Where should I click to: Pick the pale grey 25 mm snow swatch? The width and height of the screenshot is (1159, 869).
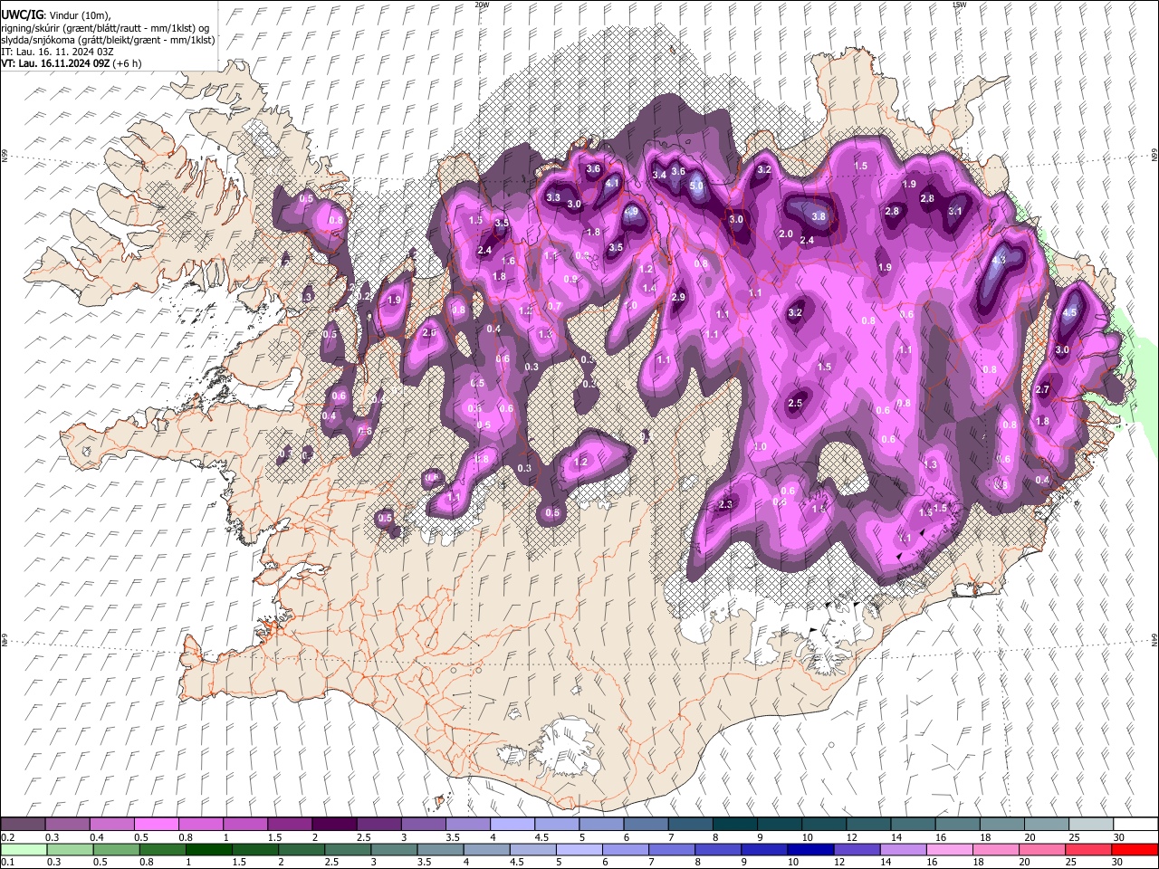click(x=1090, y=824)
